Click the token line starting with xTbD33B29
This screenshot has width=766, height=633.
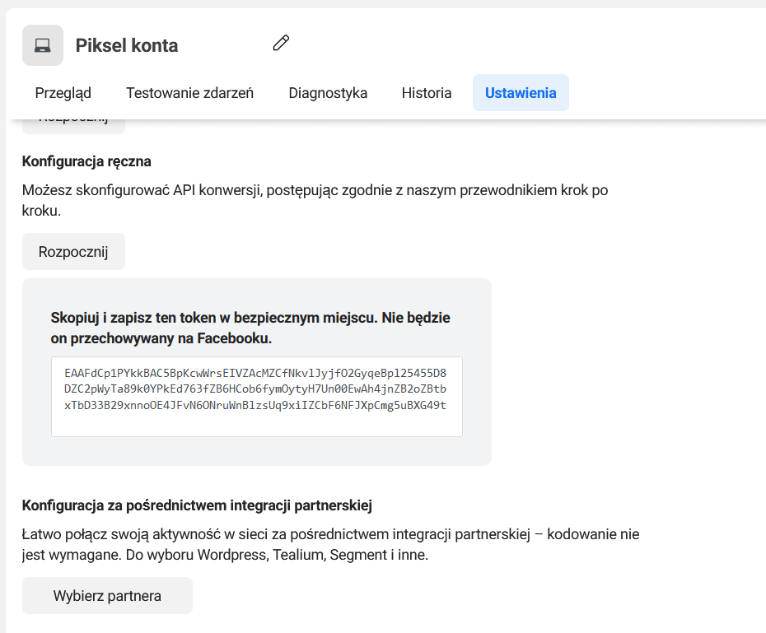[255, 405]
